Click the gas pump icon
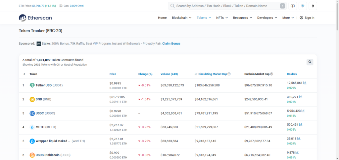 point(61,6)
